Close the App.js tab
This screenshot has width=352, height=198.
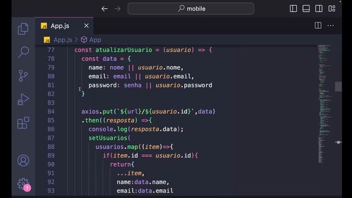tap(86, 26)
